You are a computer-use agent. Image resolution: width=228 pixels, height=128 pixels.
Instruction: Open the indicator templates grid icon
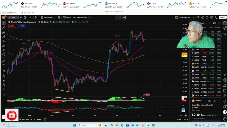[x=59, y=17]
